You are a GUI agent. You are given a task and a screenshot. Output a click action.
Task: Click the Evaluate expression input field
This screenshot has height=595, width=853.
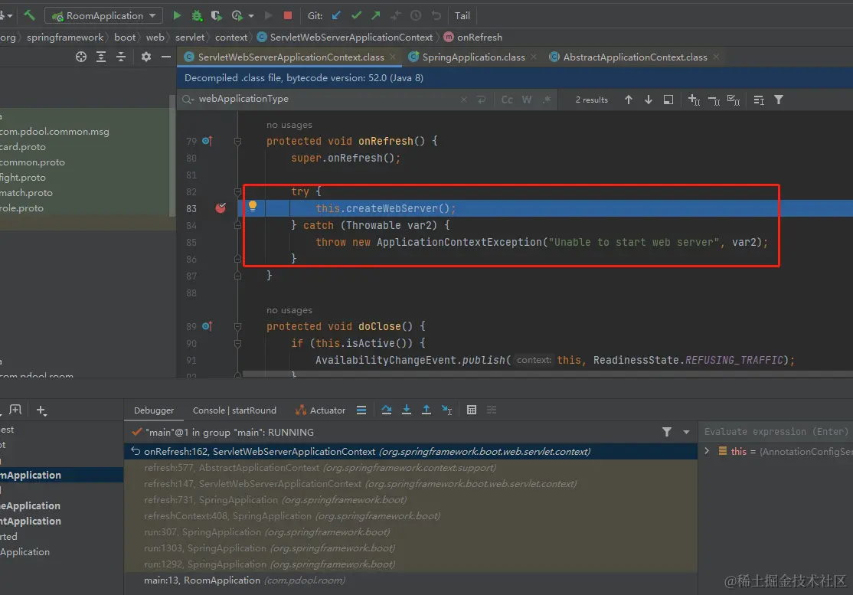[775, 432]
